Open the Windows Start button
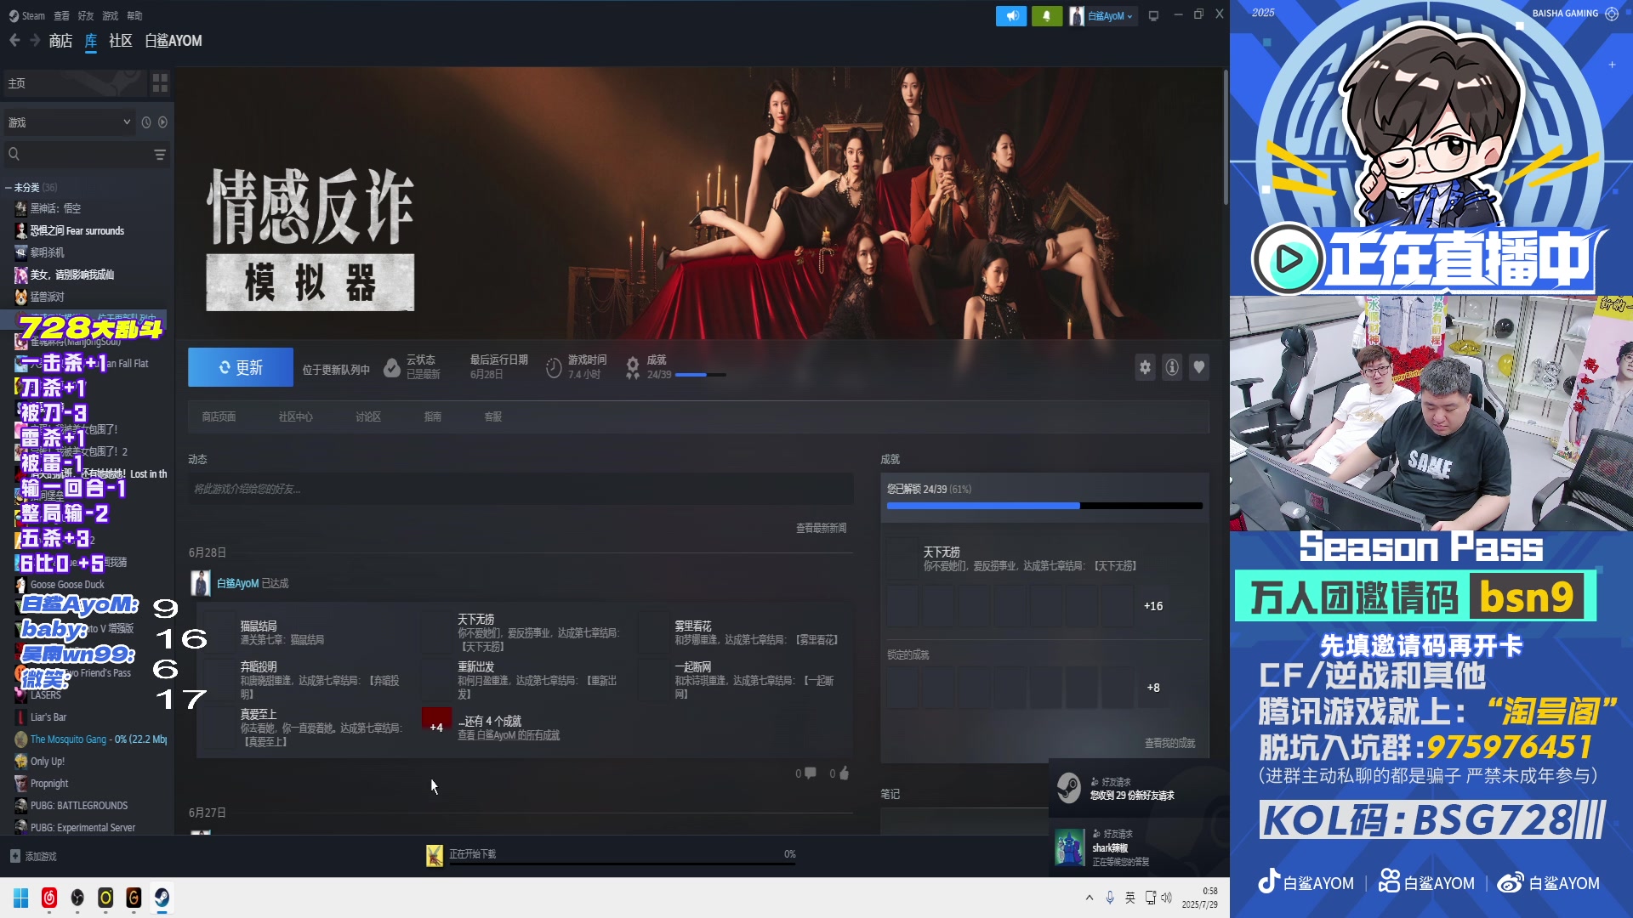The width and height of the screenshot is (1633, 918). [x=21, y=898]
